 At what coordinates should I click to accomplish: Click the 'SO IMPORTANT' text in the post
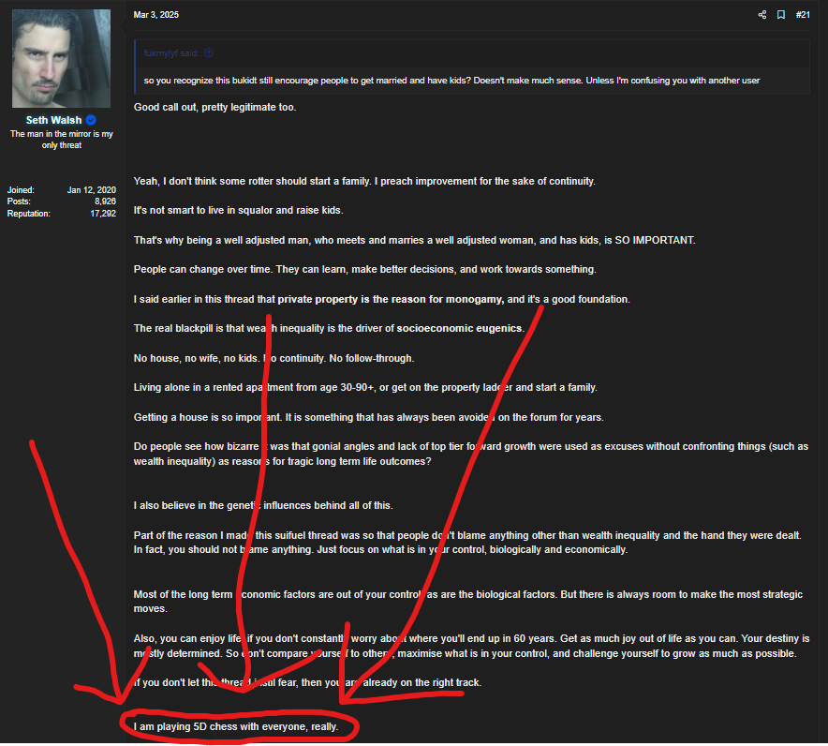click(655, 240)
